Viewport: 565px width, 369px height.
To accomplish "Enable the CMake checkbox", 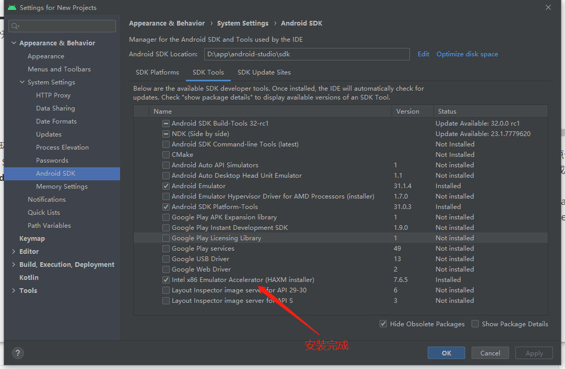I will 166,155.
